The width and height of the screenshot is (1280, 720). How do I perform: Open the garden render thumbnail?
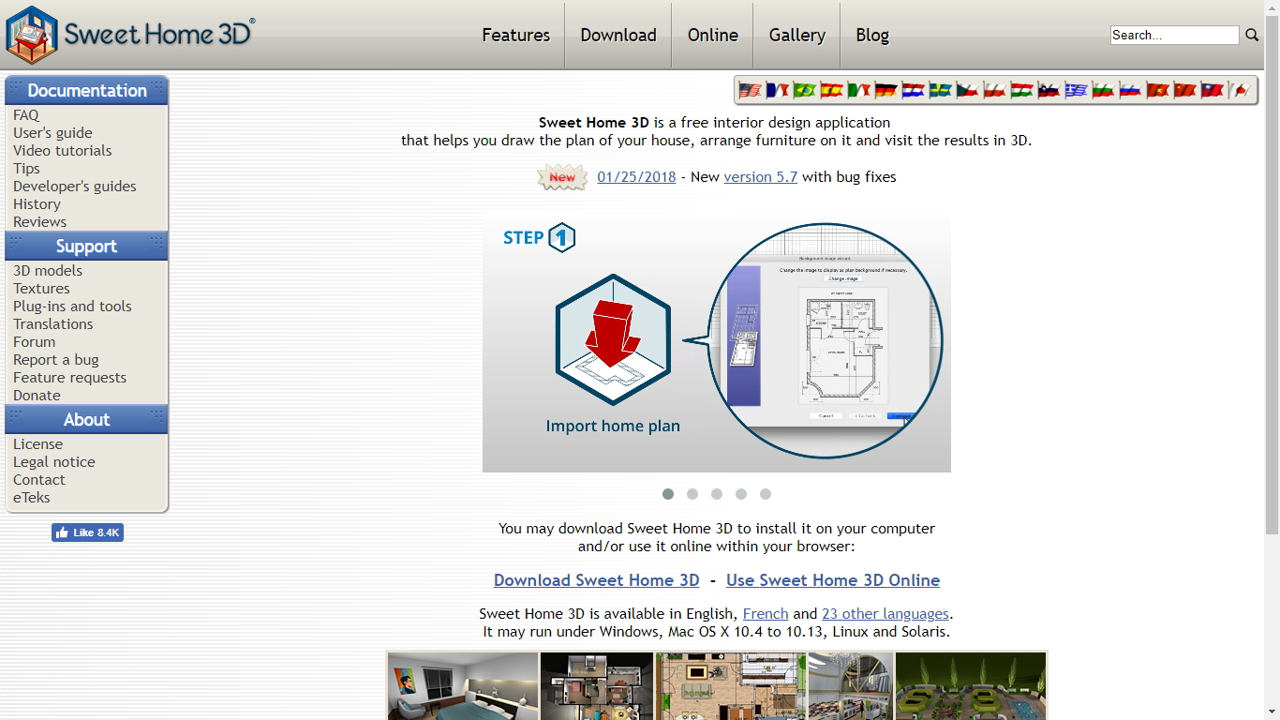tap(971, 686)
